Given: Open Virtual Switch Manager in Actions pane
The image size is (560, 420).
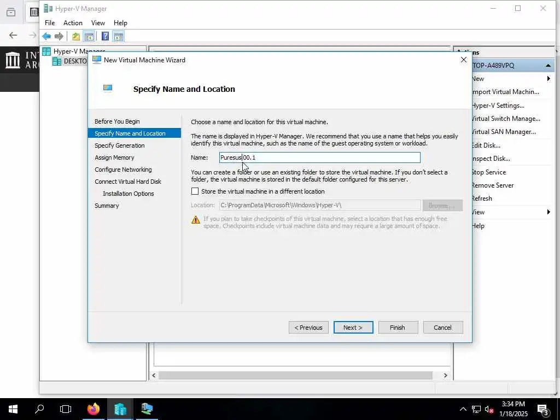Looking at the screenshot, I should tap(506, 119).
